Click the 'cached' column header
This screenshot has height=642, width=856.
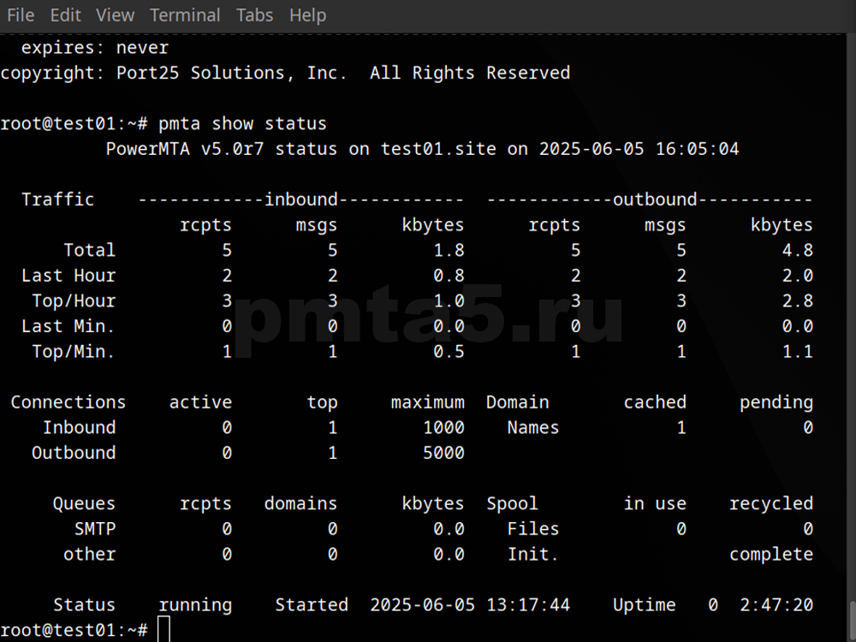[x=655, y=402]
